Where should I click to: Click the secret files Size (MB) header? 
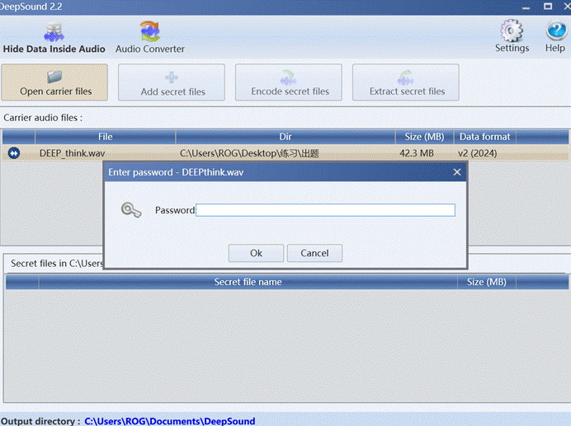(487, 282)
